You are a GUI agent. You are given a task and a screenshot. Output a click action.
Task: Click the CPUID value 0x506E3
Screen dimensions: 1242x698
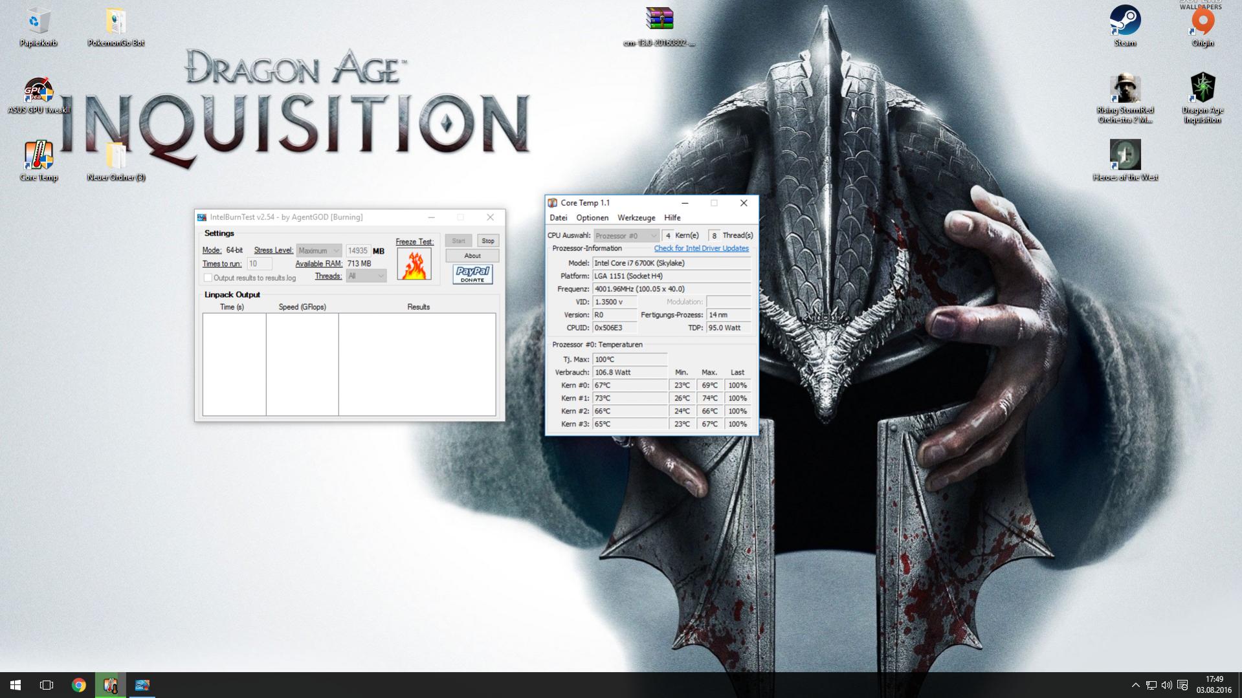click(x=615, y=328)
